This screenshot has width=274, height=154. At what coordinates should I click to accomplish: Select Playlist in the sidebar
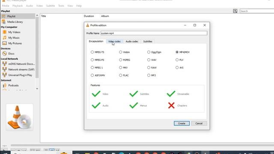coord(18,16)
